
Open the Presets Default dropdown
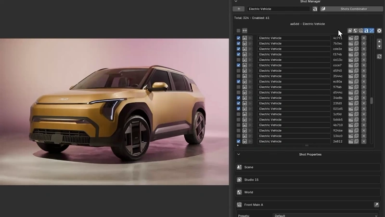click(x=326, y=216)
